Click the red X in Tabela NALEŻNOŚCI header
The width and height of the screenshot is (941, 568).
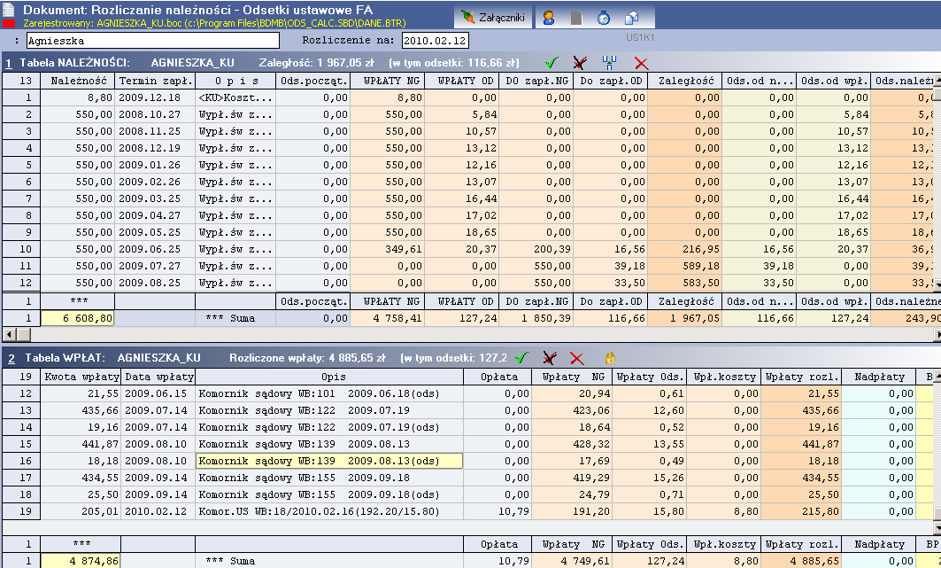[x=641, y=63]
